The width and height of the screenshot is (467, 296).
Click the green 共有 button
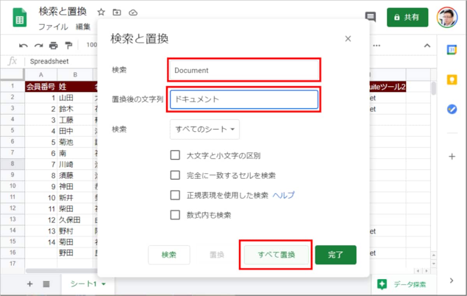click(407, 18)
